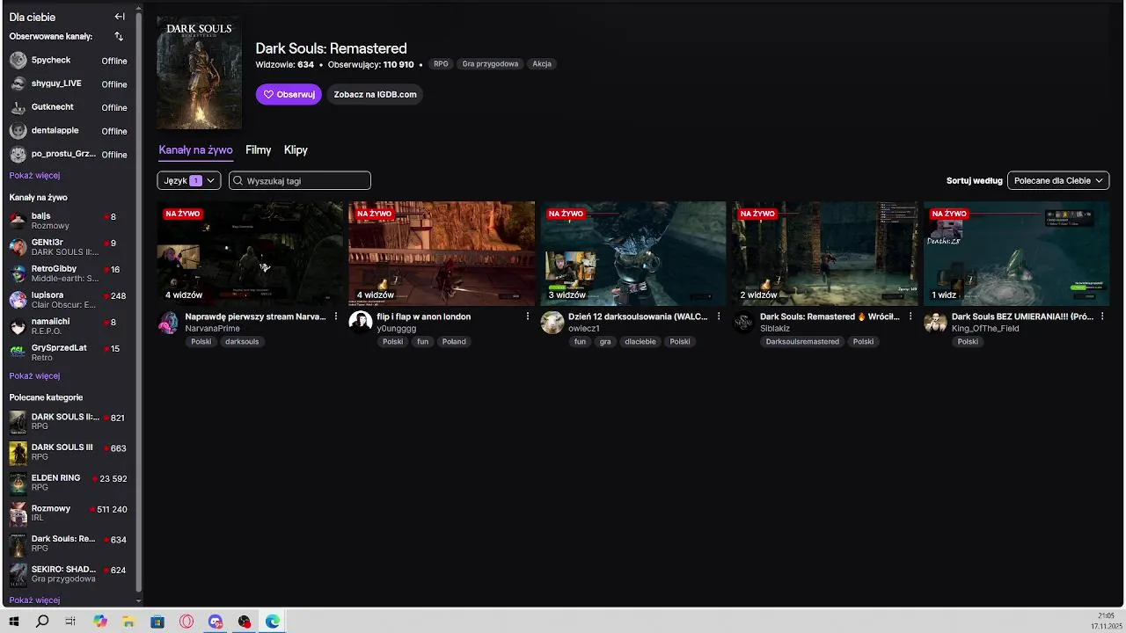The height and width of the screenshot is (633, 1126).
Task: Open Polecane dla Ciebie sort dropdown
Action: point(1058,180)
